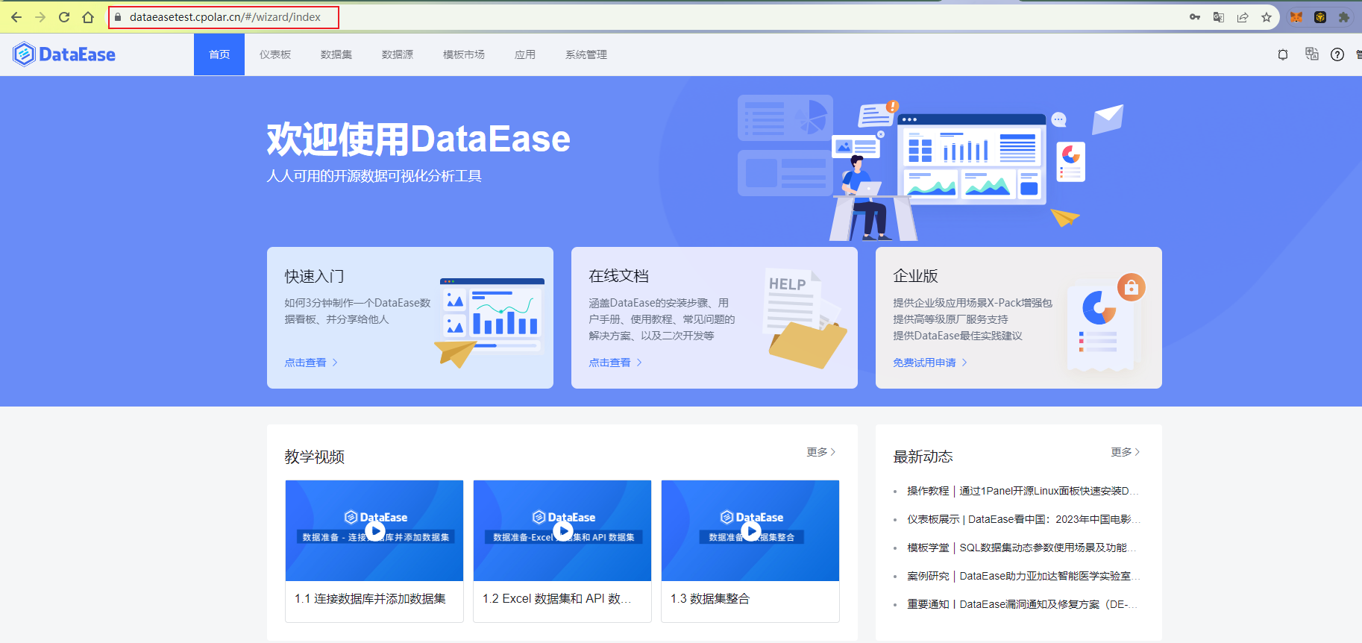The width and height of the screenshot is (1362, 643).
Task: Click the saved password key icon
Action: 1195,17
